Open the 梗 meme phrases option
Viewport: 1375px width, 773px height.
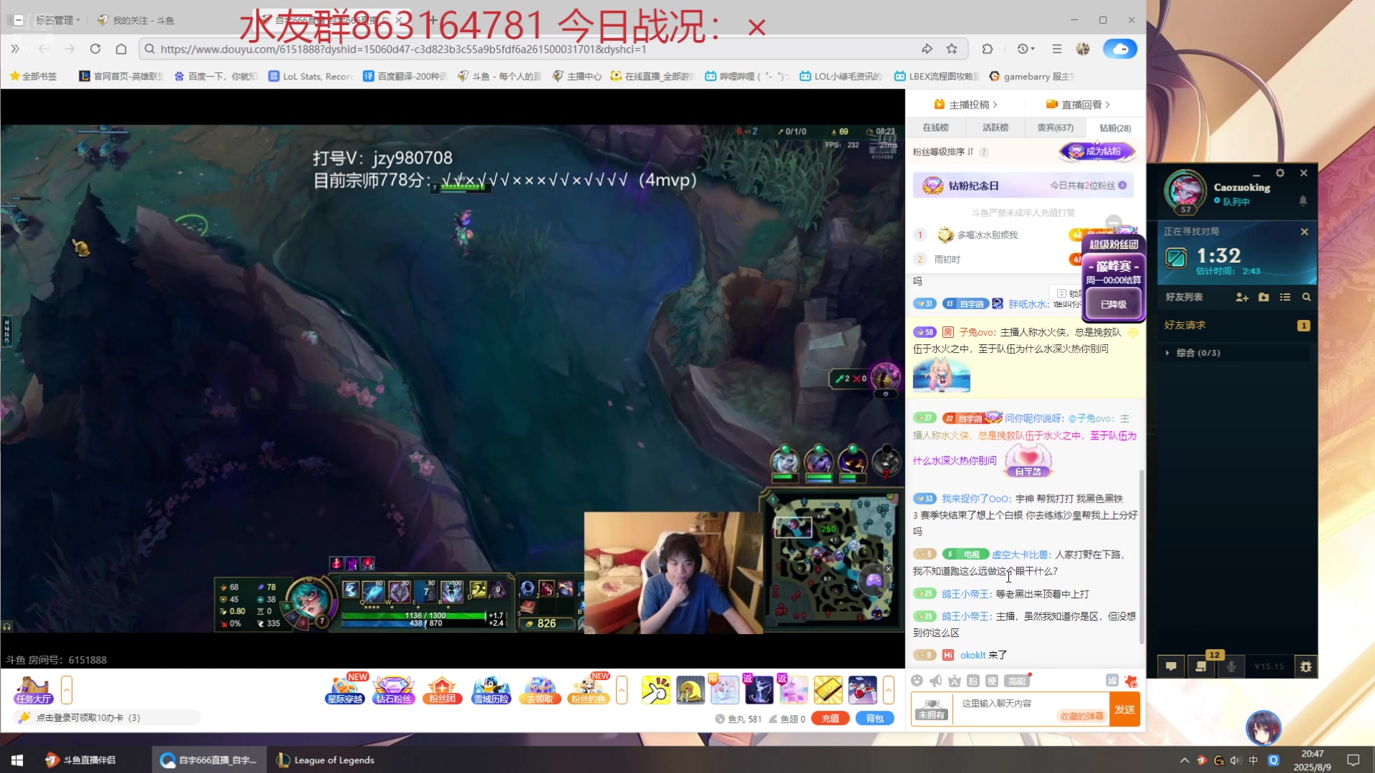click(992, 681)
